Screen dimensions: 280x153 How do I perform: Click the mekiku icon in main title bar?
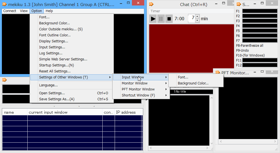[x=4, y=4]
